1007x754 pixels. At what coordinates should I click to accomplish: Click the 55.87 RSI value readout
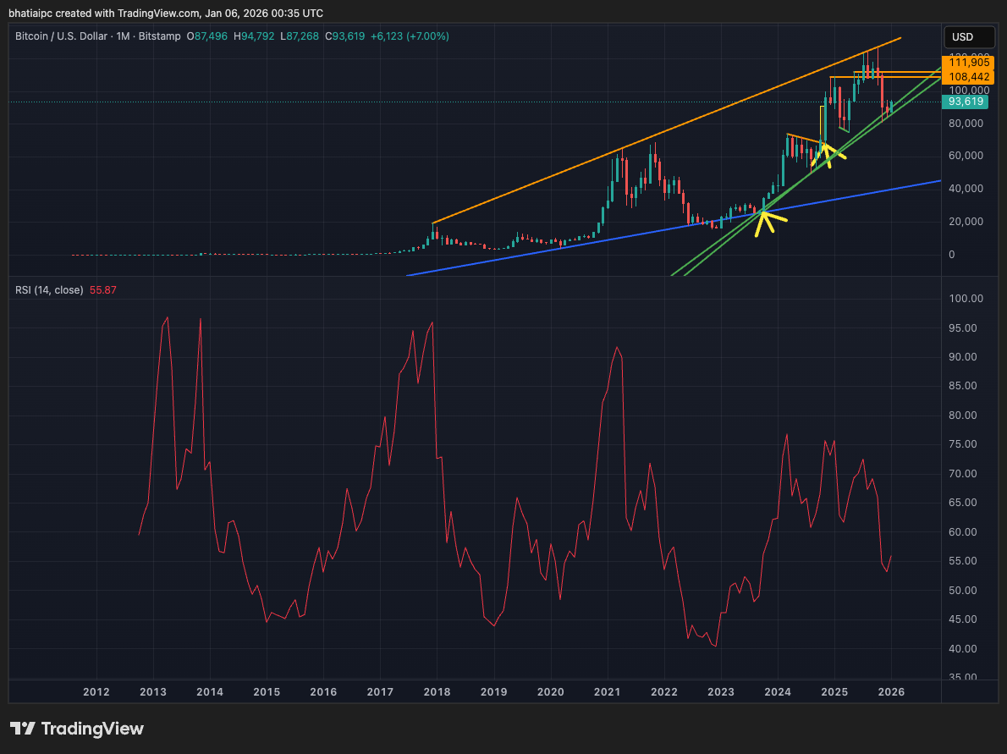click(102, 289)
